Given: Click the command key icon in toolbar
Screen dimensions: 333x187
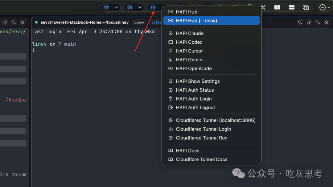Looking at the screenshot, I should [263, 7].
